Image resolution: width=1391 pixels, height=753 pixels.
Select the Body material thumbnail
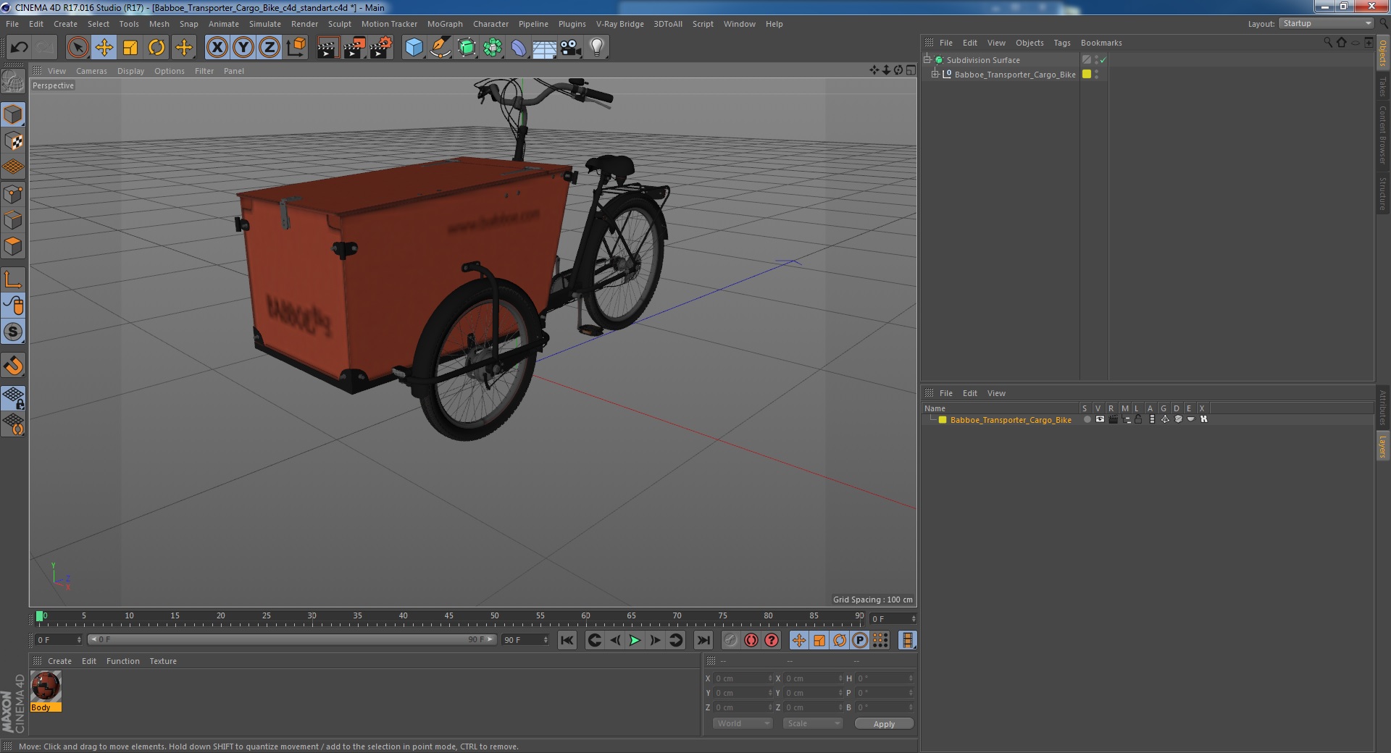46,687
